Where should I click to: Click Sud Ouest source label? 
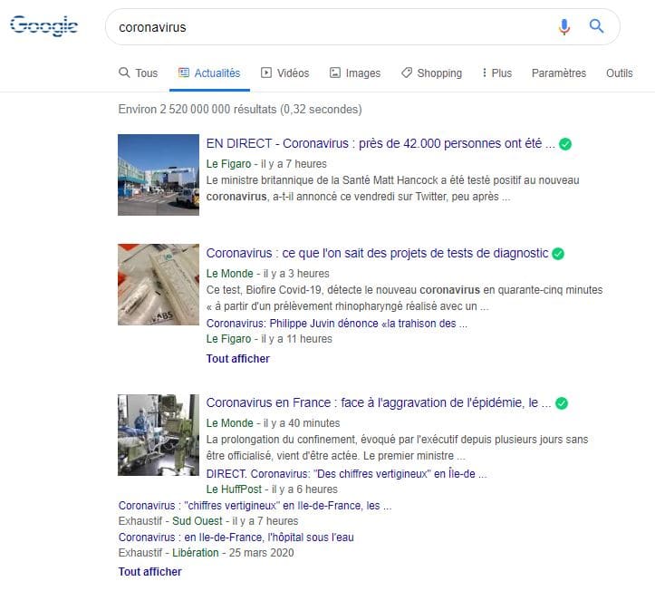click(x=197, y=521)
